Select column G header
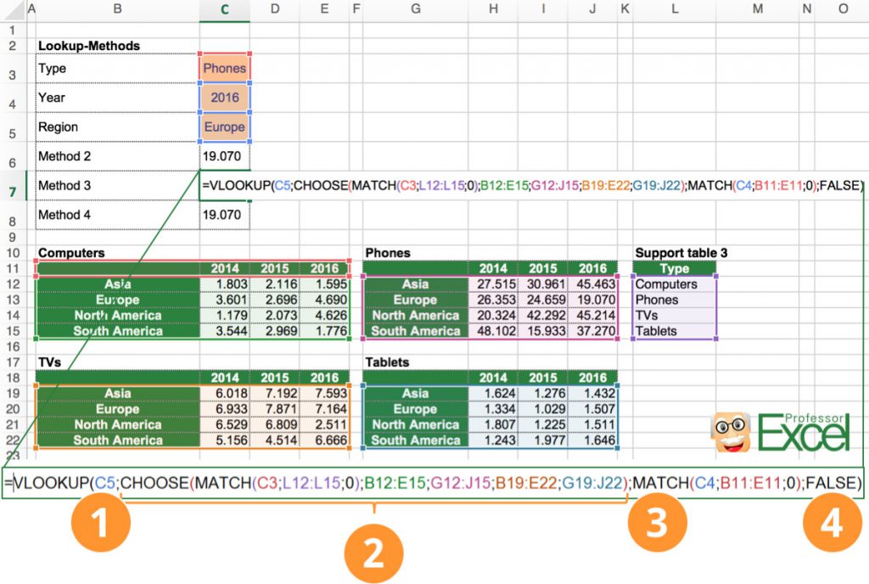The width and height of the screenshot is (869, 584). tap(415, 9)
